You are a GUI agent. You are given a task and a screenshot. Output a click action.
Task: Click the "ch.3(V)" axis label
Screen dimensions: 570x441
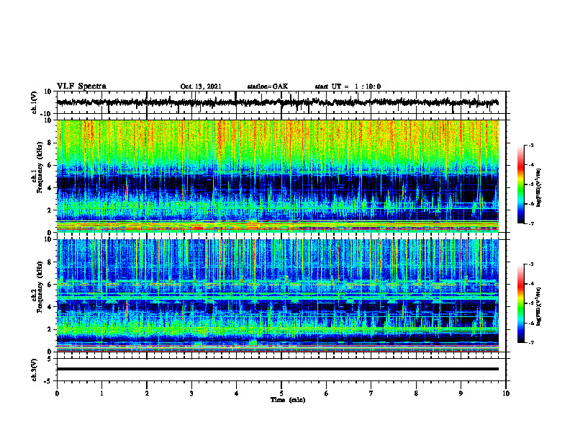[35, 370]
